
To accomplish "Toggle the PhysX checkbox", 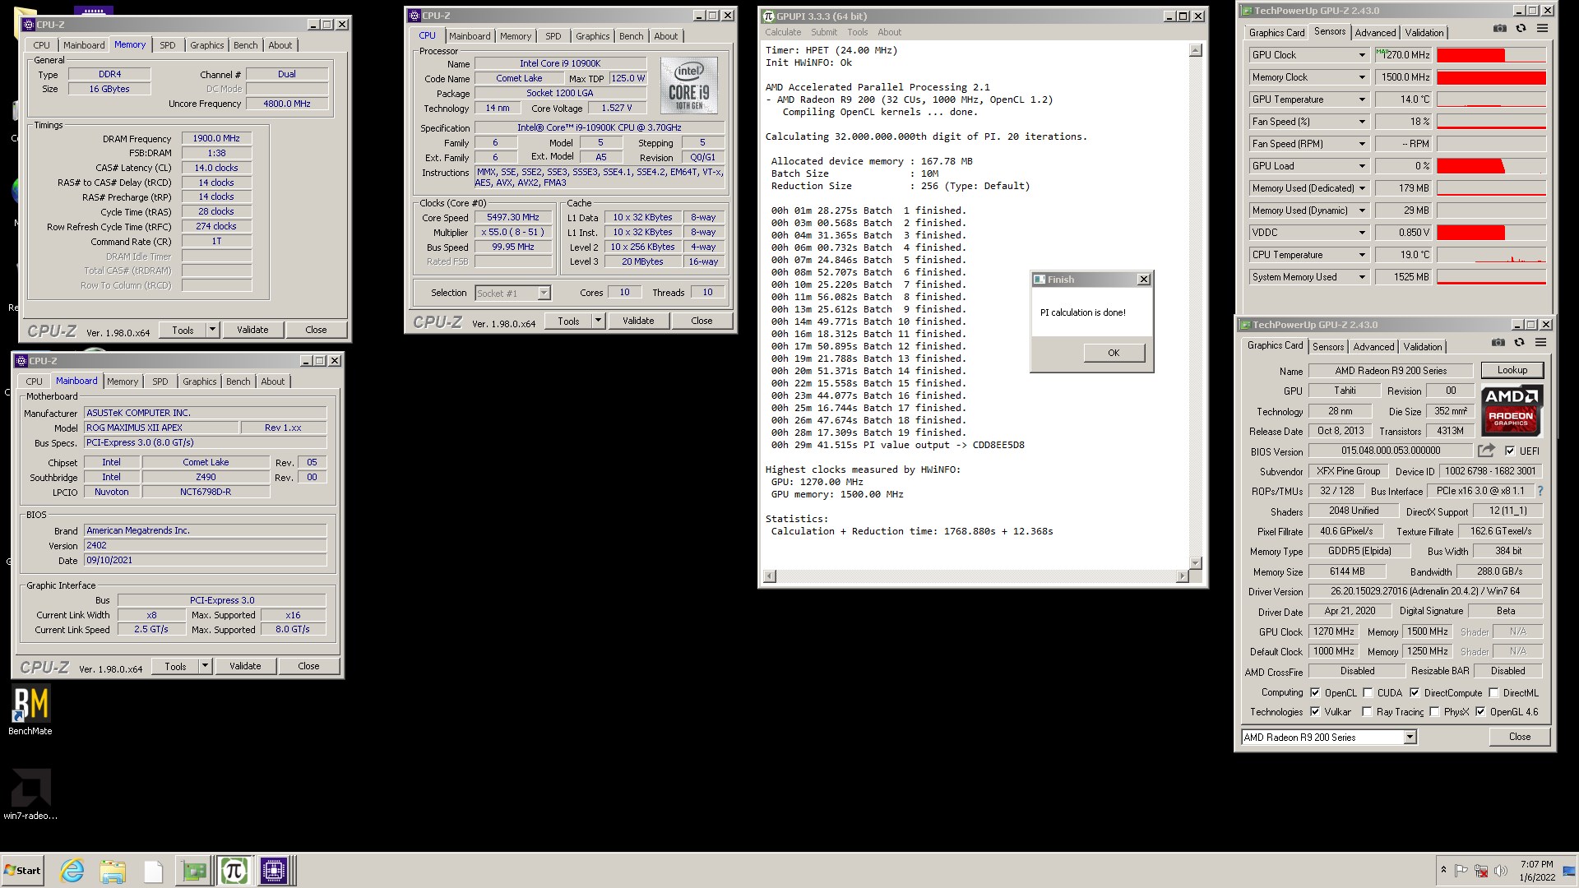I will point(1434,711).
